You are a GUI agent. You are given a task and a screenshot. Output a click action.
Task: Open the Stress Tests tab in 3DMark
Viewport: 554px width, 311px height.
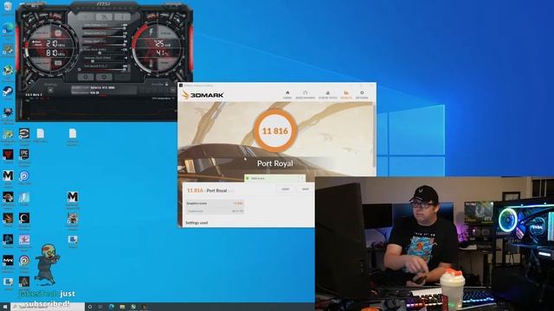tap(327, 94)
